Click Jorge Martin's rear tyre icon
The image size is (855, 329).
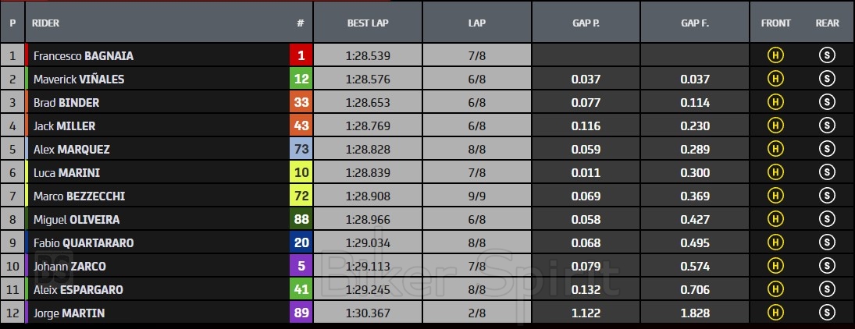coord(827,313)
